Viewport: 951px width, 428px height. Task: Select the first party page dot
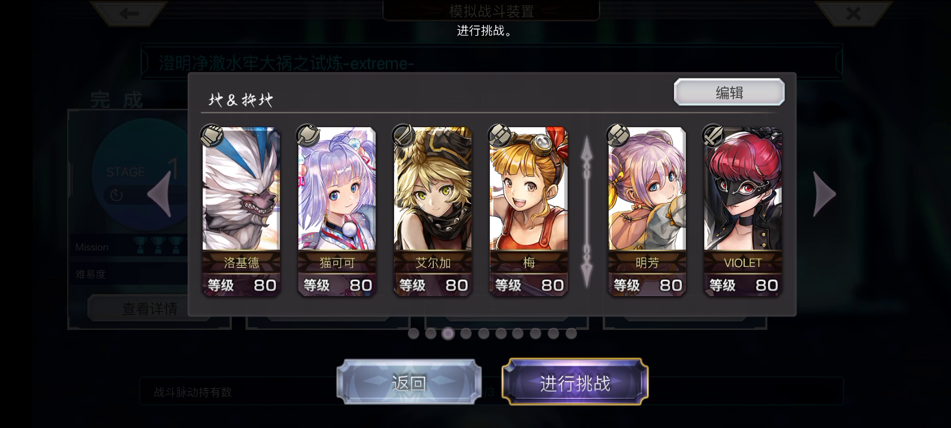(413, 333)
